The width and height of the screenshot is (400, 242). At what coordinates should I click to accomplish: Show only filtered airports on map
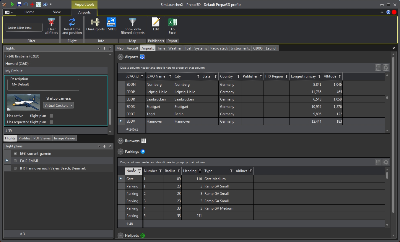point(133,27)
